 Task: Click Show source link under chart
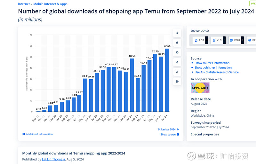click(168, 135)
